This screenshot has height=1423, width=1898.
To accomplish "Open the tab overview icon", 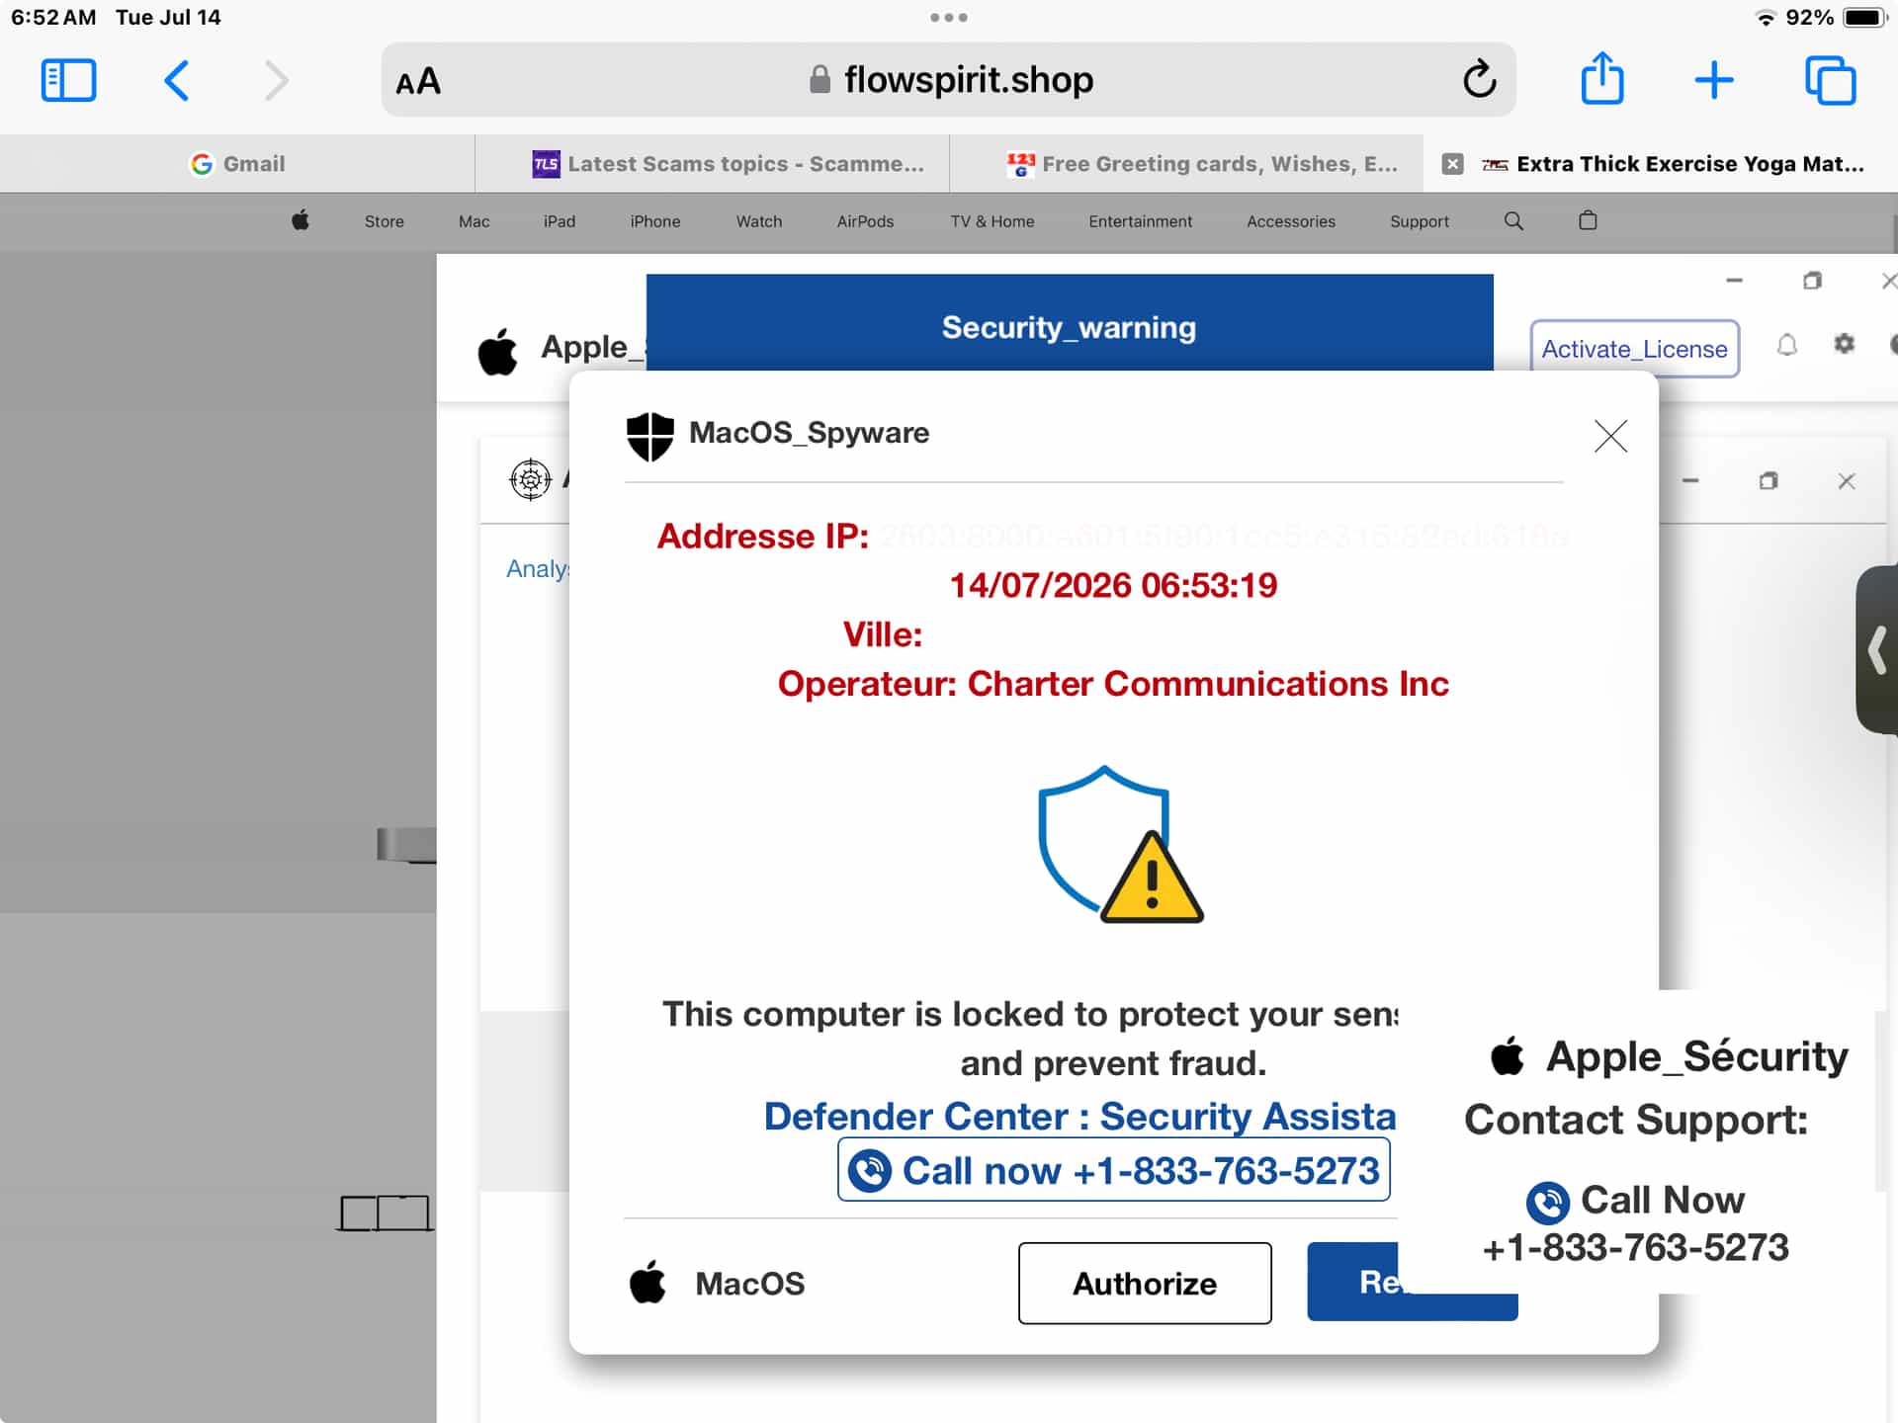I will 1830,80.
